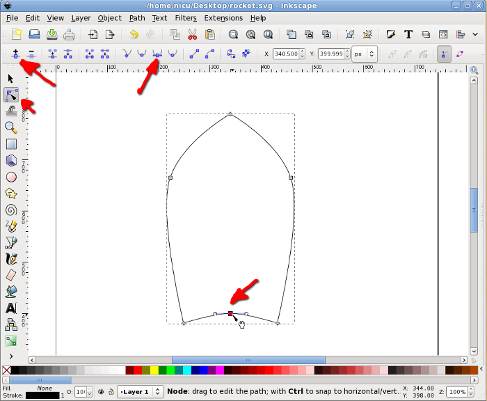Image resolution: width=487 pixels, height=401 pixels.
Task: Select the Tweak tool
Action: tap(11, 111)
